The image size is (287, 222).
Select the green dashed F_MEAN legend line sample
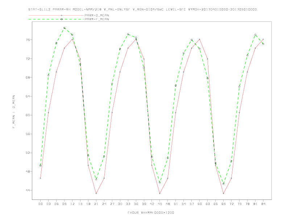click(x=56, y=19)
